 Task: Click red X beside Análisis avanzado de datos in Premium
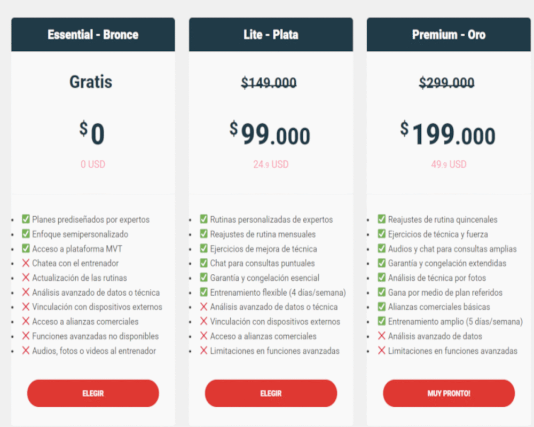[381, 336]
